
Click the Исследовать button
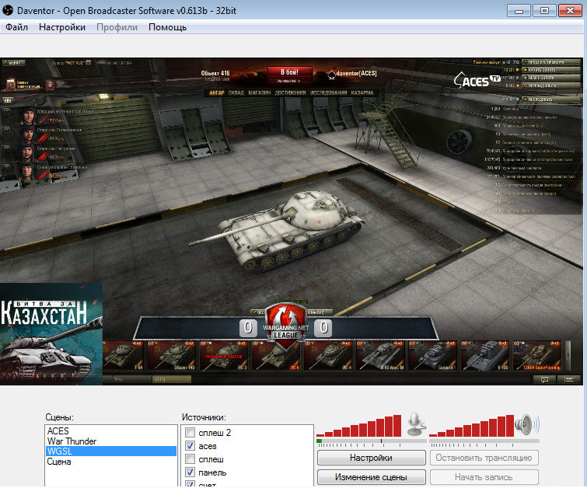pyautogui.click(x=551, y=99)
